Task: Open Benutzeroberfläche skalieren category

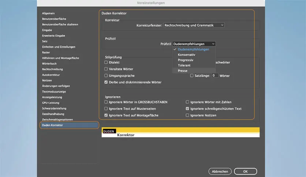Action: [x=60, y=25]
